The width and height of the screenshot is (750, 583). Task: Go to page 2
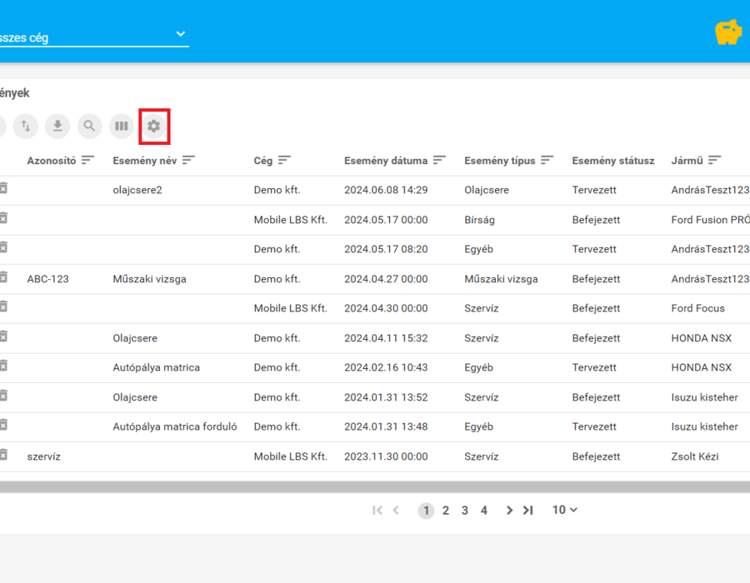point(446,511)
